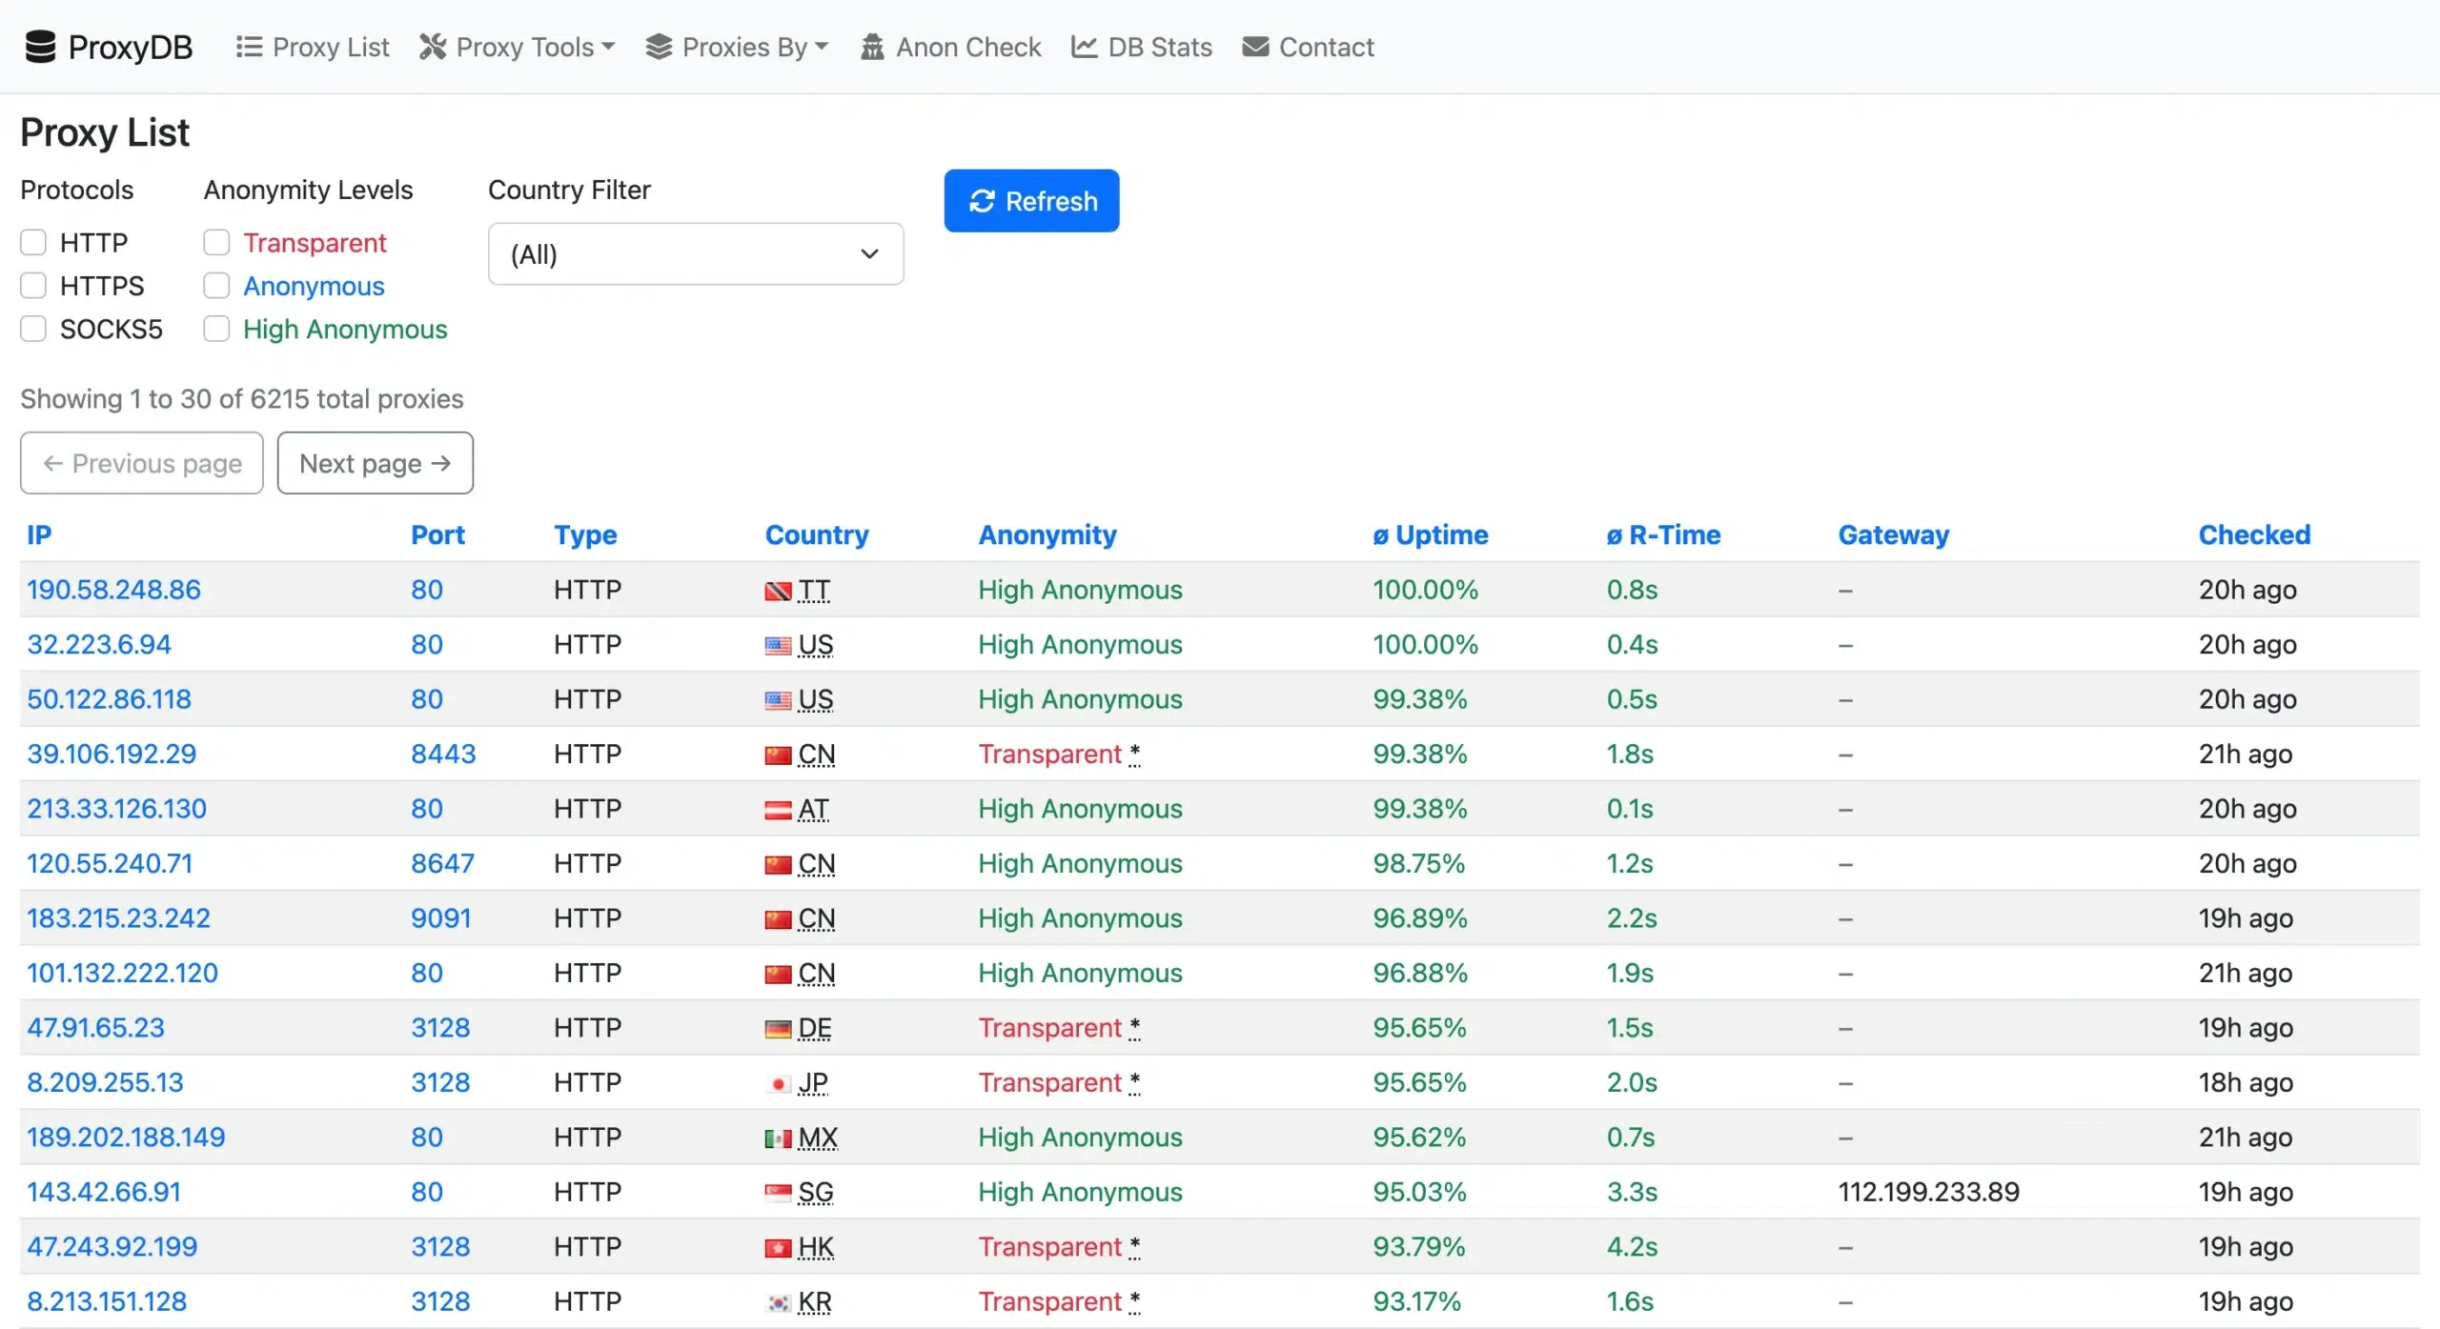
Task: Click the South Korea flag icon in the KR row
Action: 778,1302
